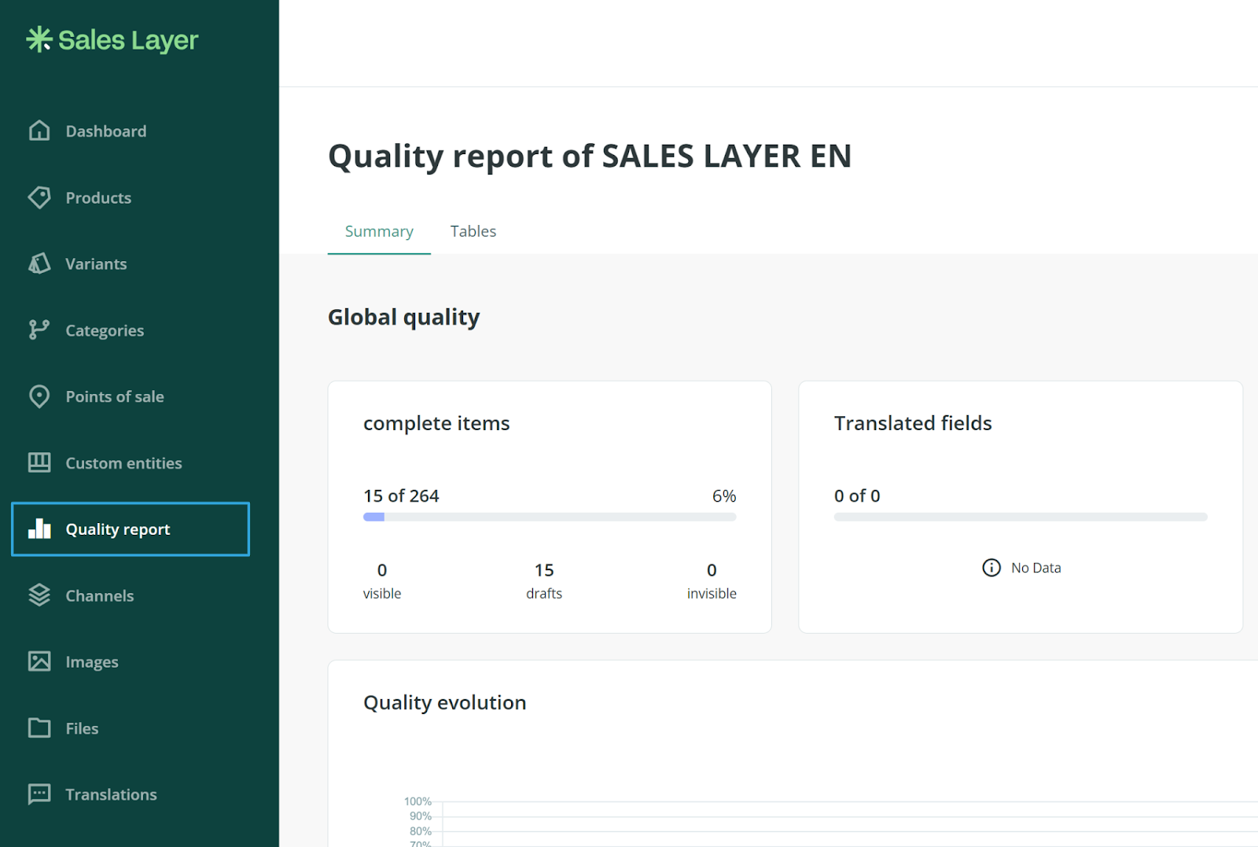Click the 'Quality evolution' chart heading
This screenshot has height=847, width=1258.
445,702
